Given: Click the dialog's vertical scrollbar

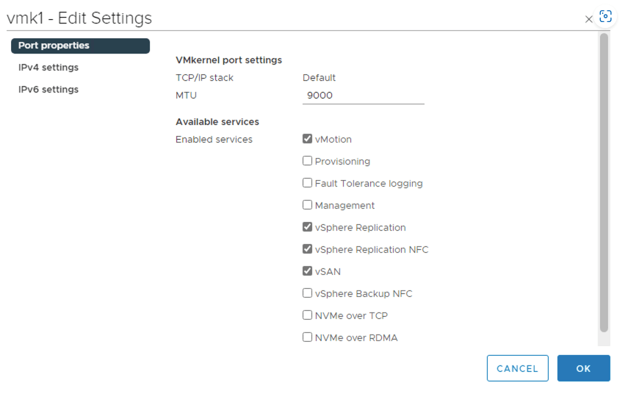Looking at the screenshot, I should 604,182.
